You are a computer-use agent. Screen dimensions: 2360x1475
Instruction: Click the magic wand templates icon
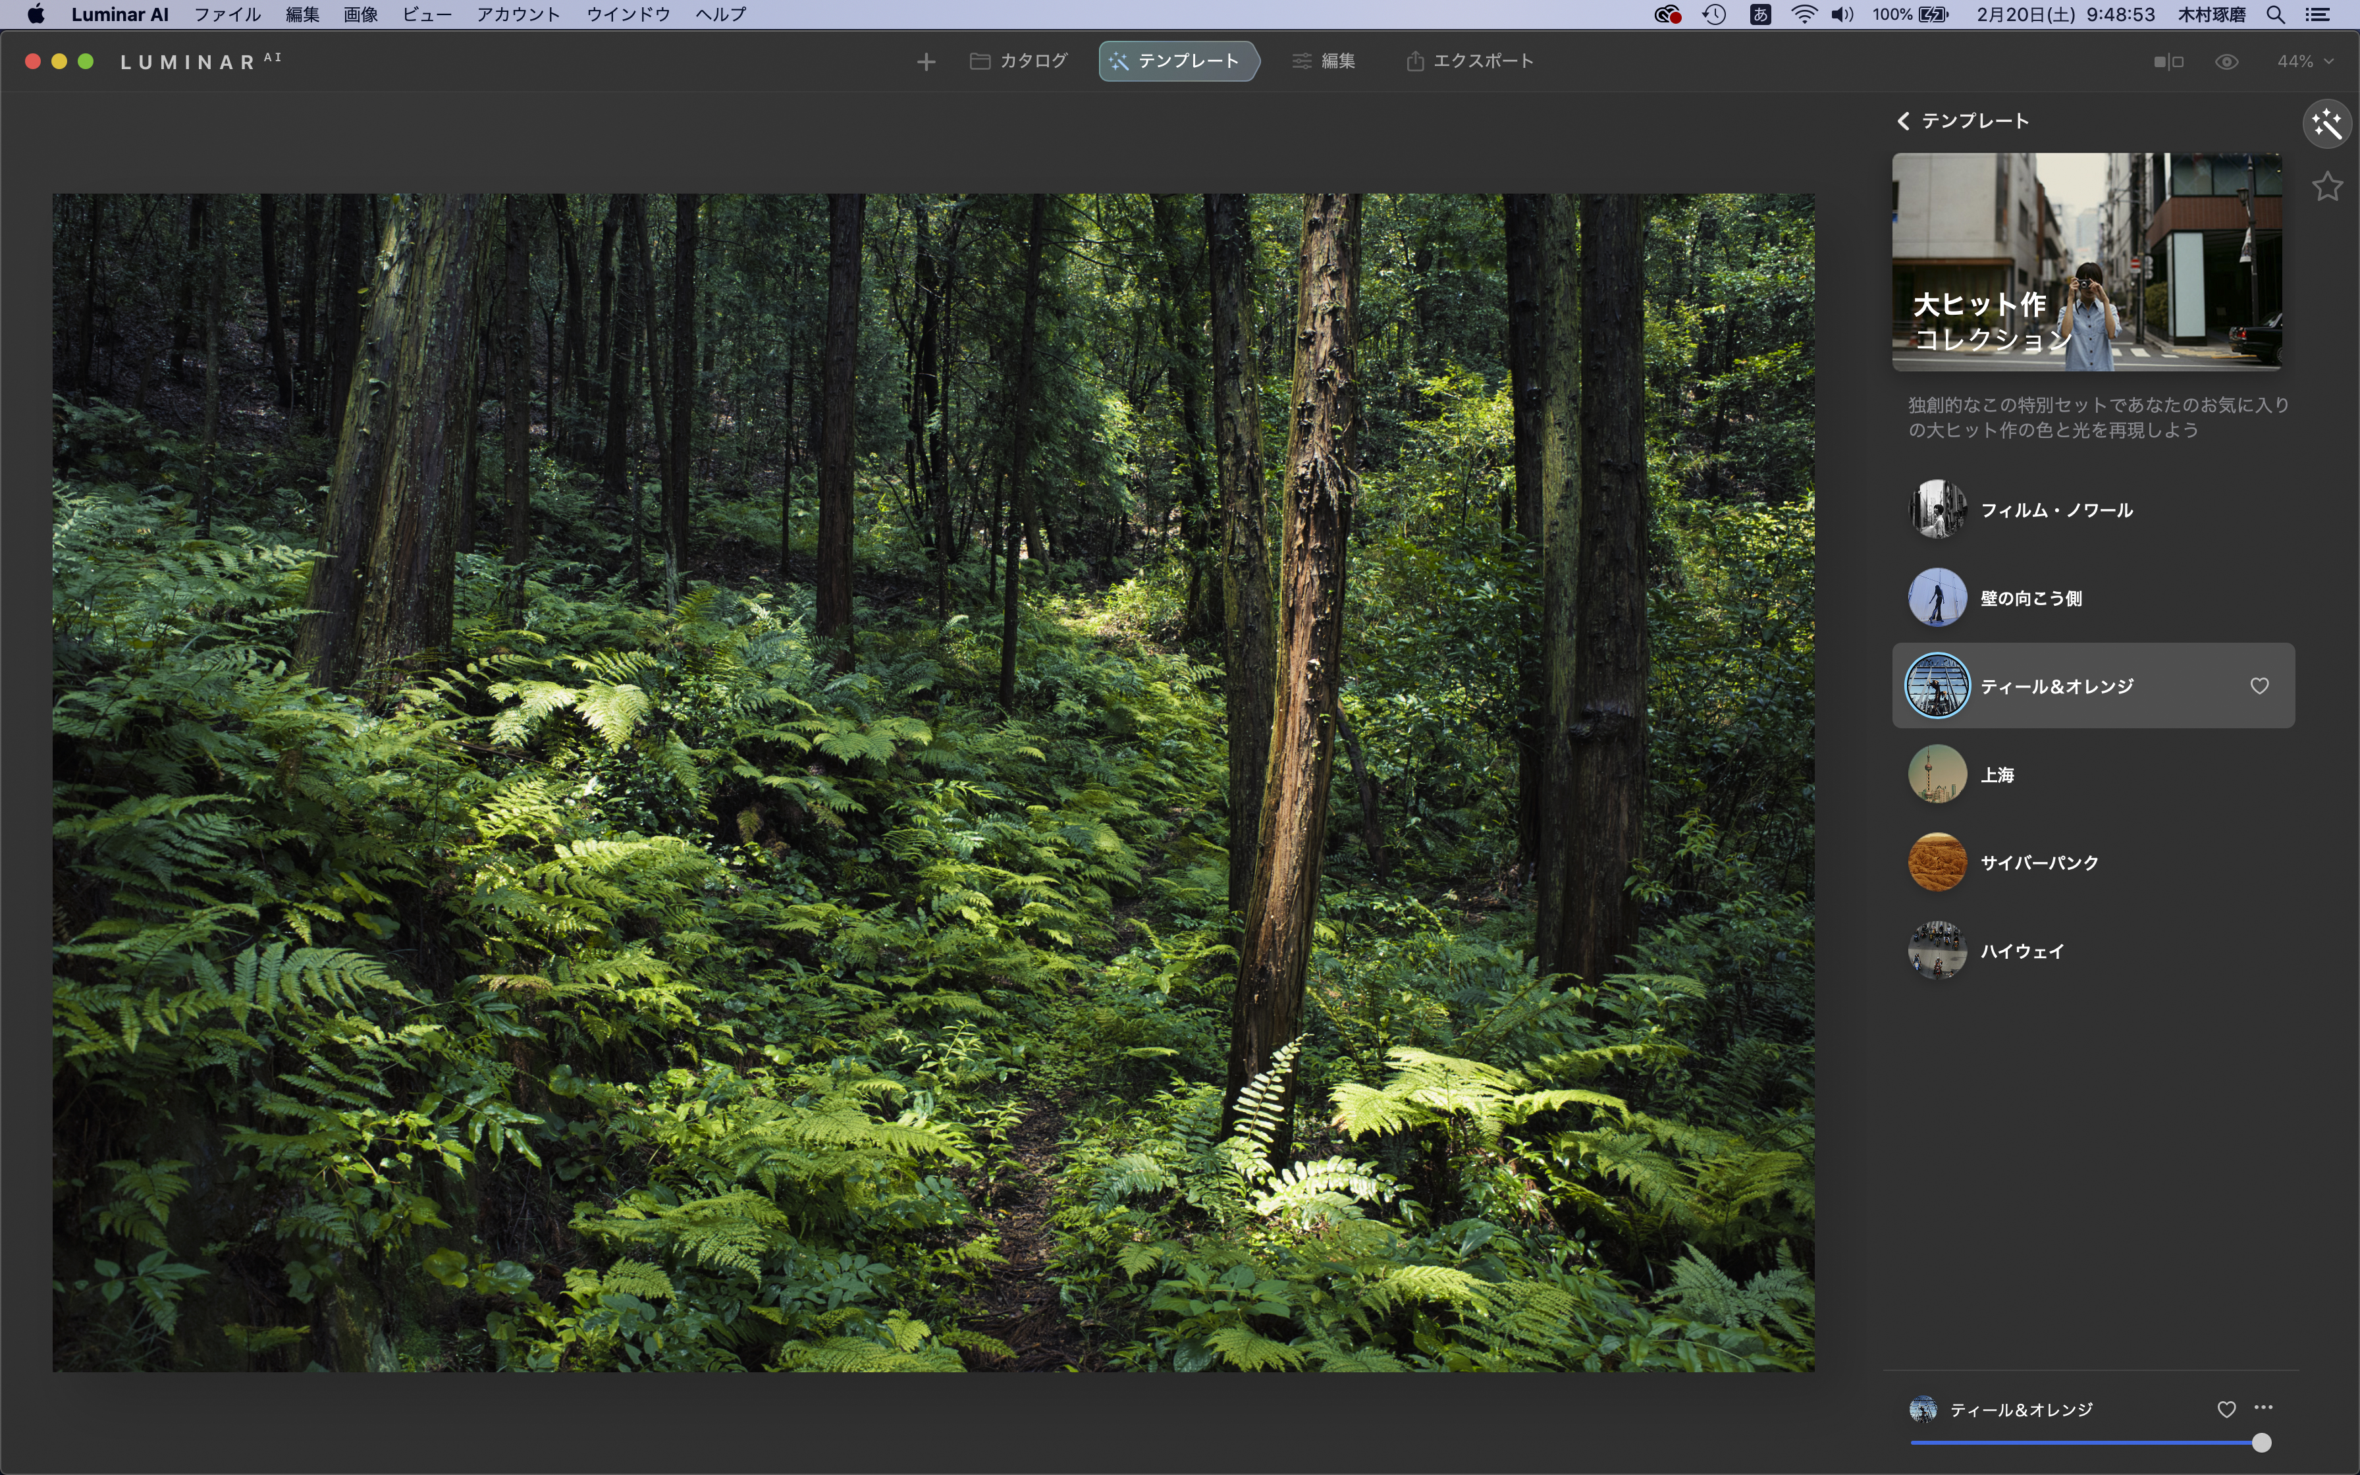(2327, 124)
